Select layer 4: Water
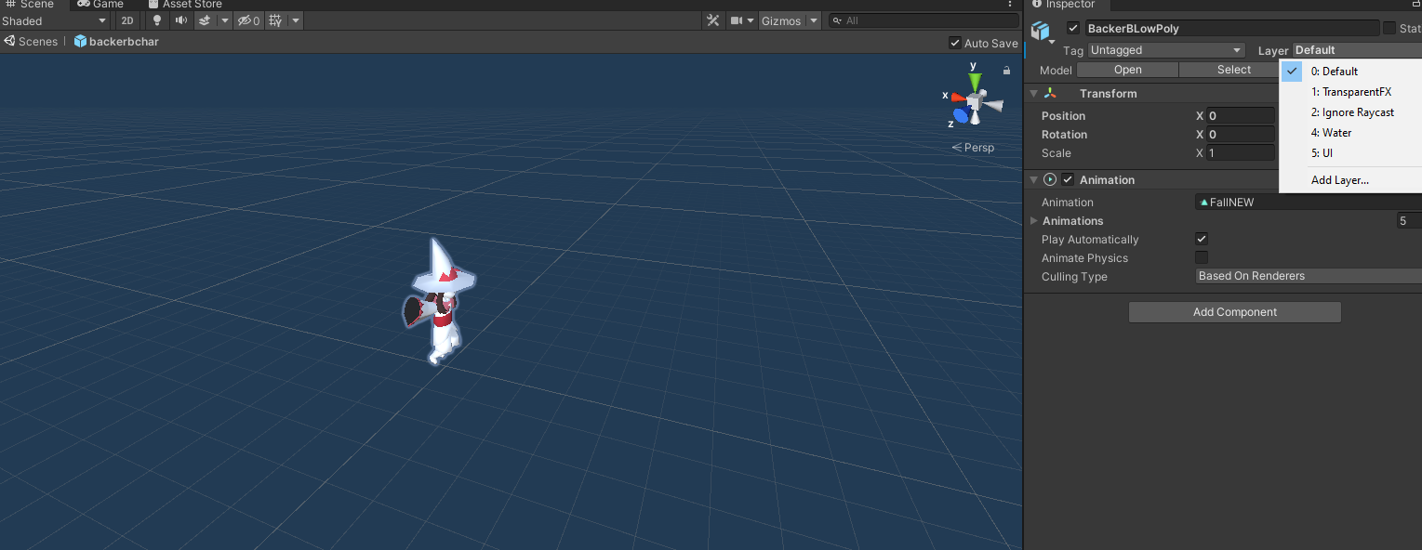The width and height of the screenshot is (1422, 550). tap(1350, 133)
